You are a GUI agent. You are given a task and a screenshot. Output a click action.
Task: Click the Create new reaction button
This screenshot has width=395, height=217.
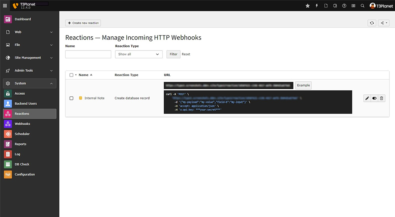coord(83,23)
